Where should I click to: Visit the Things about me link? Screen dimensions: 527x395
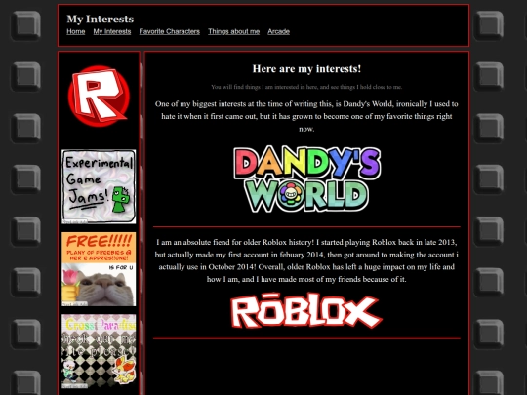233,31
